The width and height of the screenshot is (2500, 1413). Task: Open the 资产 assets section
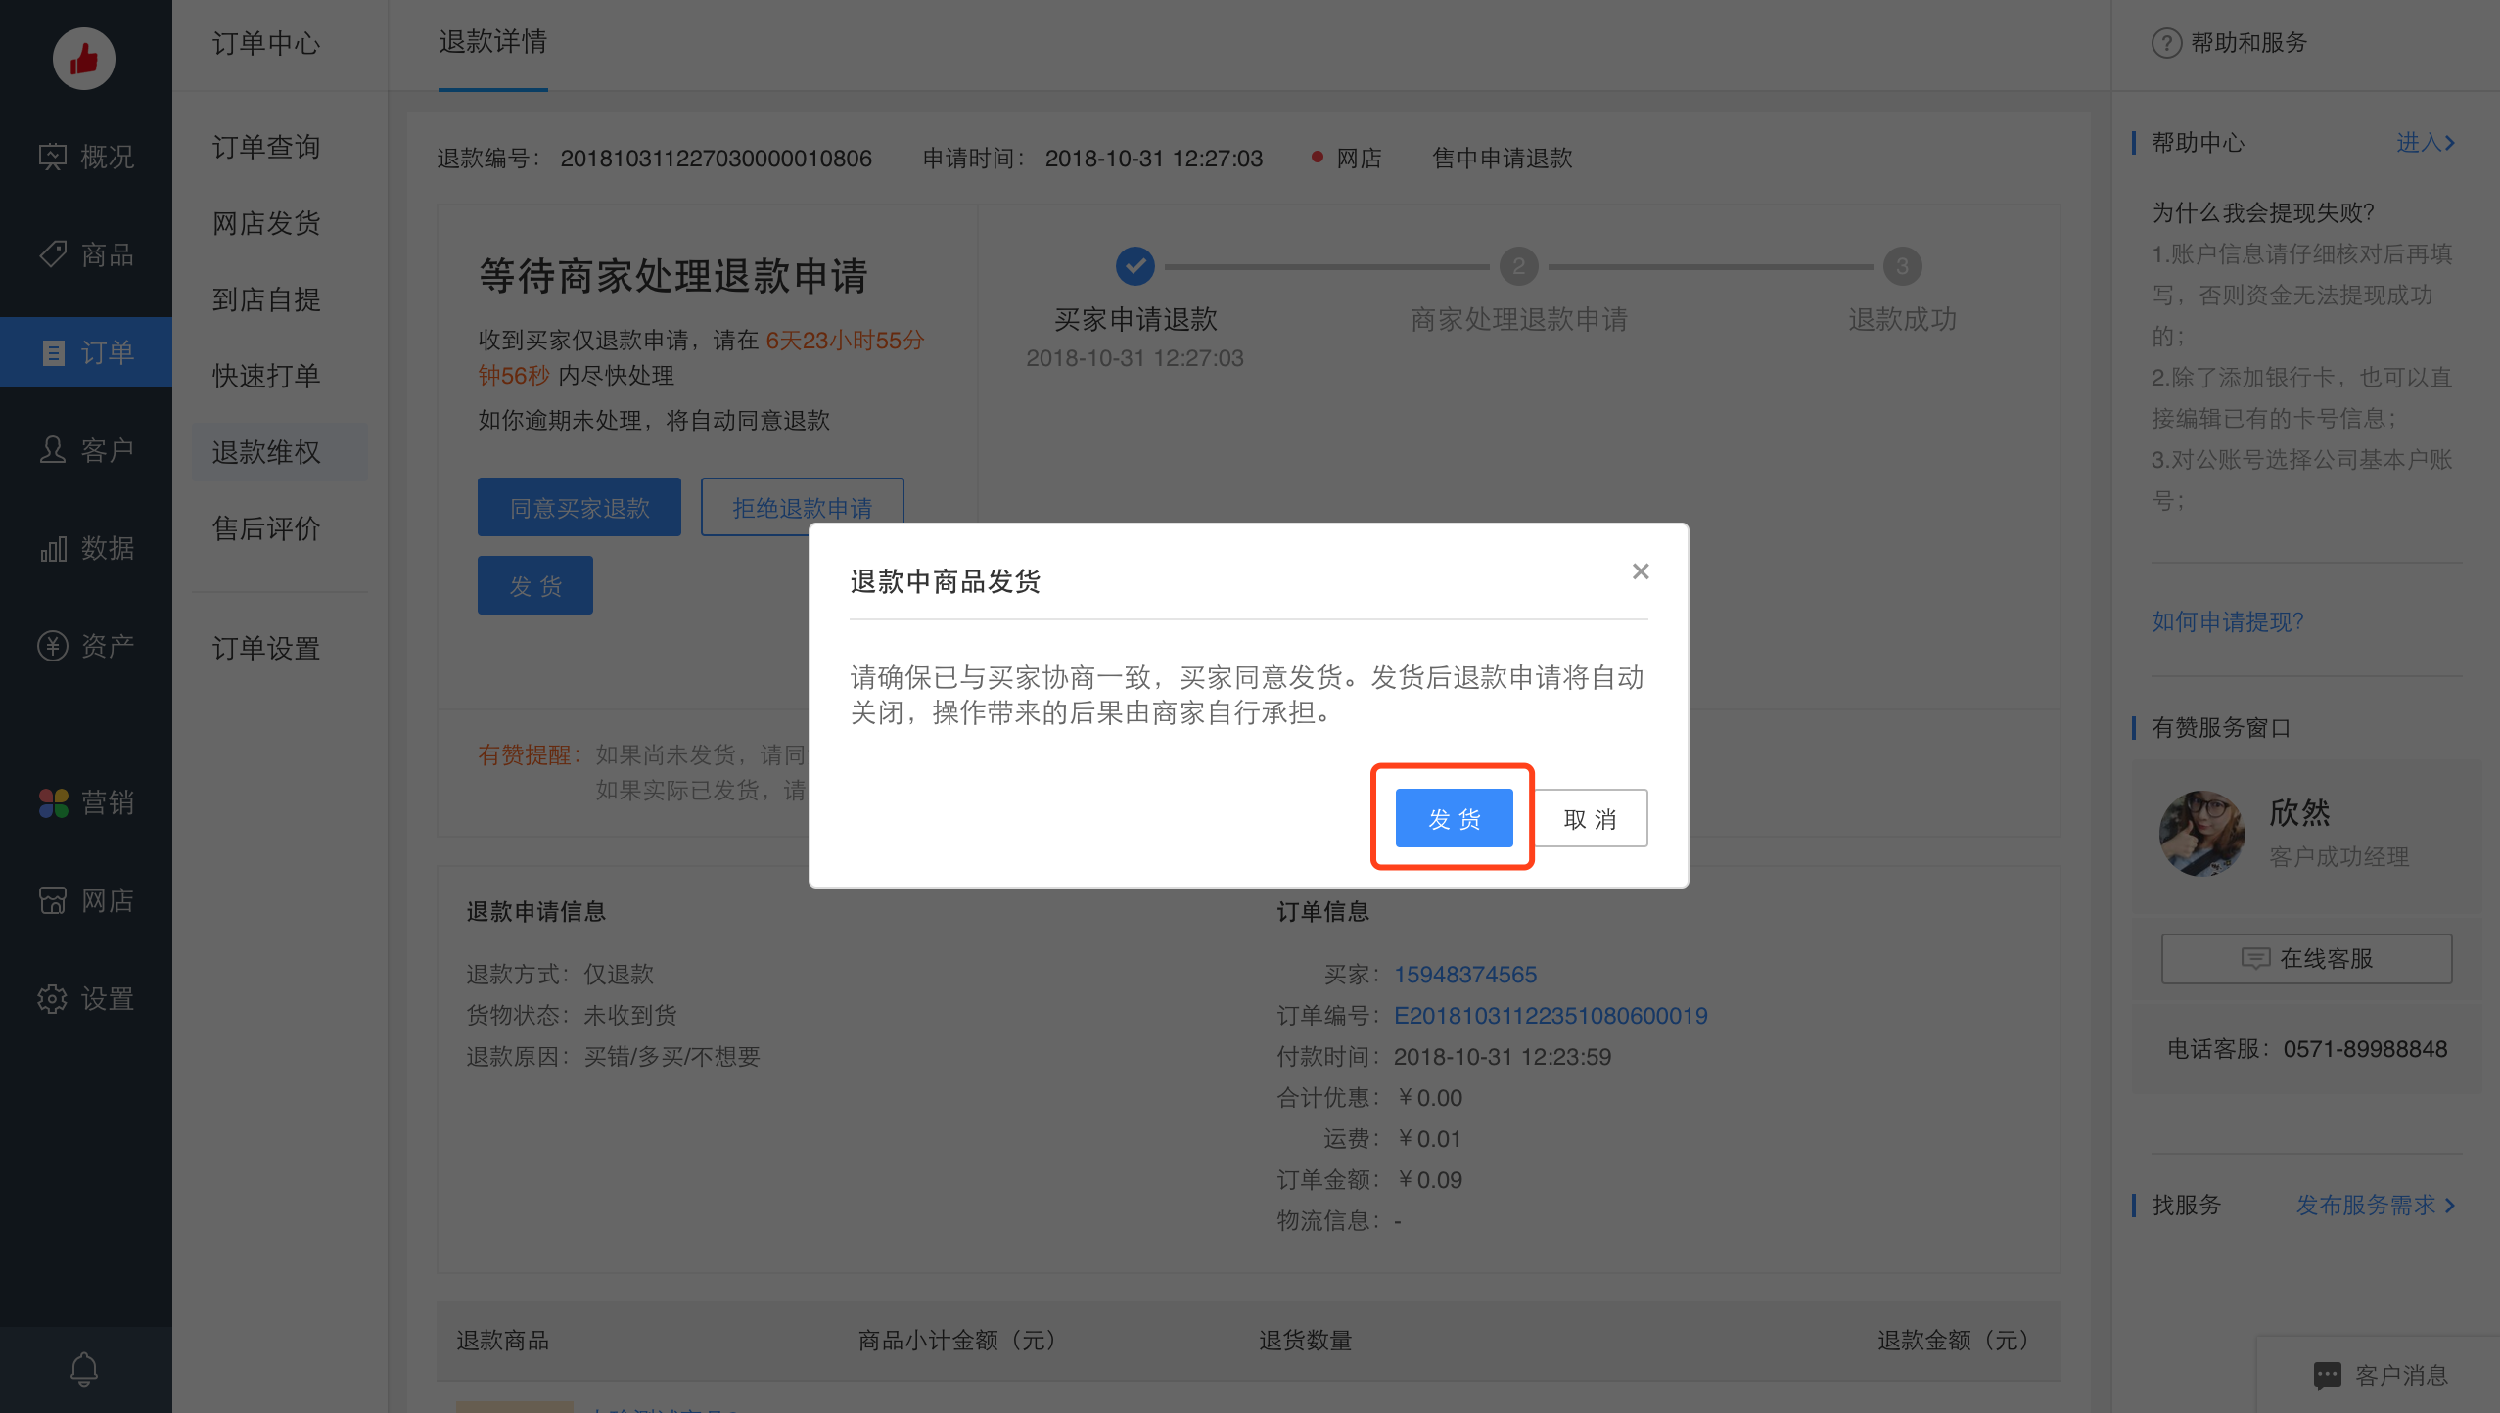86,646
